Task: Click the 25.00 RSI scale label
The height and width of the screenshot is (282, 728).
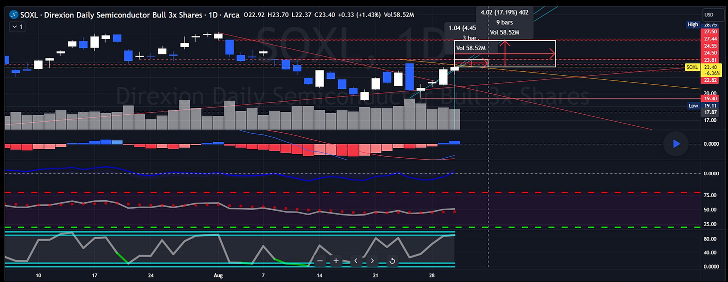Action: click(710, 224)
